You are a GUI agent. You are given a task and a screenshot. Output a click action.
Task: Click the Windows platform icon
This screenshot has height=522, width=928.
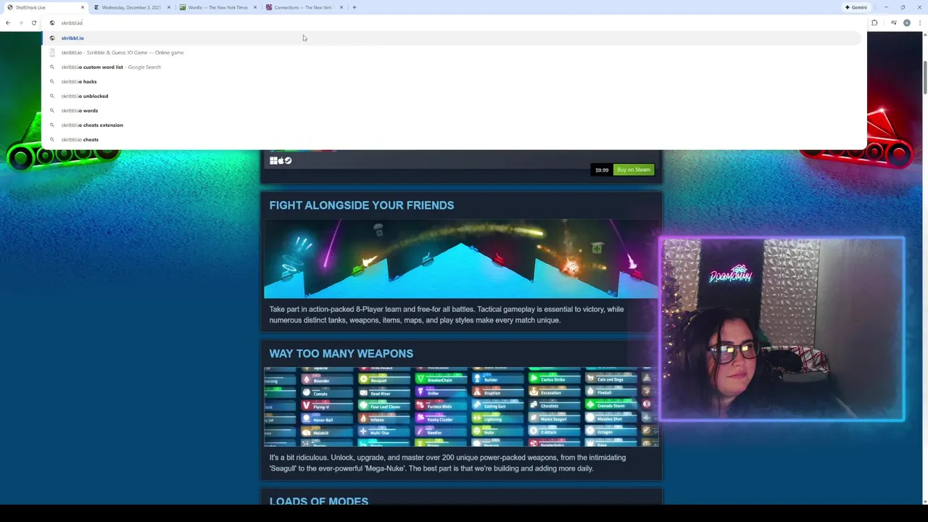273,160
